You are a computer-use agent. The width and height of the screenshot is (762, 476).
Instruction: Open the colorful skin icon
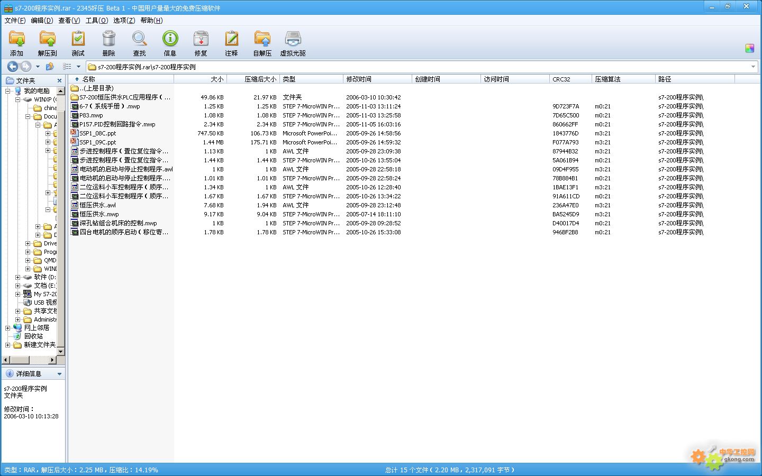(750, 48)
